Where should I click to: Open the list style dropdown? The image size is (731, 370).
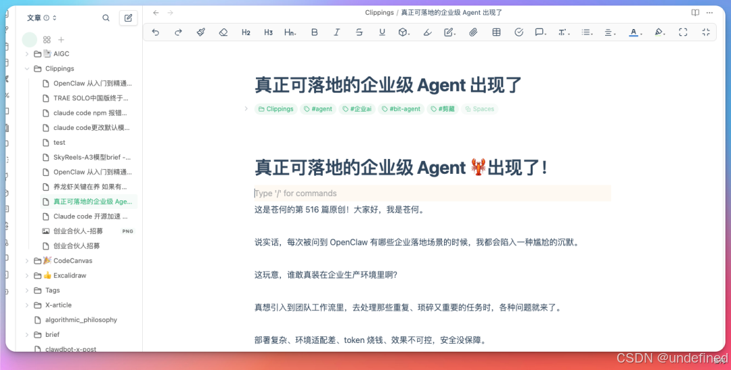pos(587,32)
